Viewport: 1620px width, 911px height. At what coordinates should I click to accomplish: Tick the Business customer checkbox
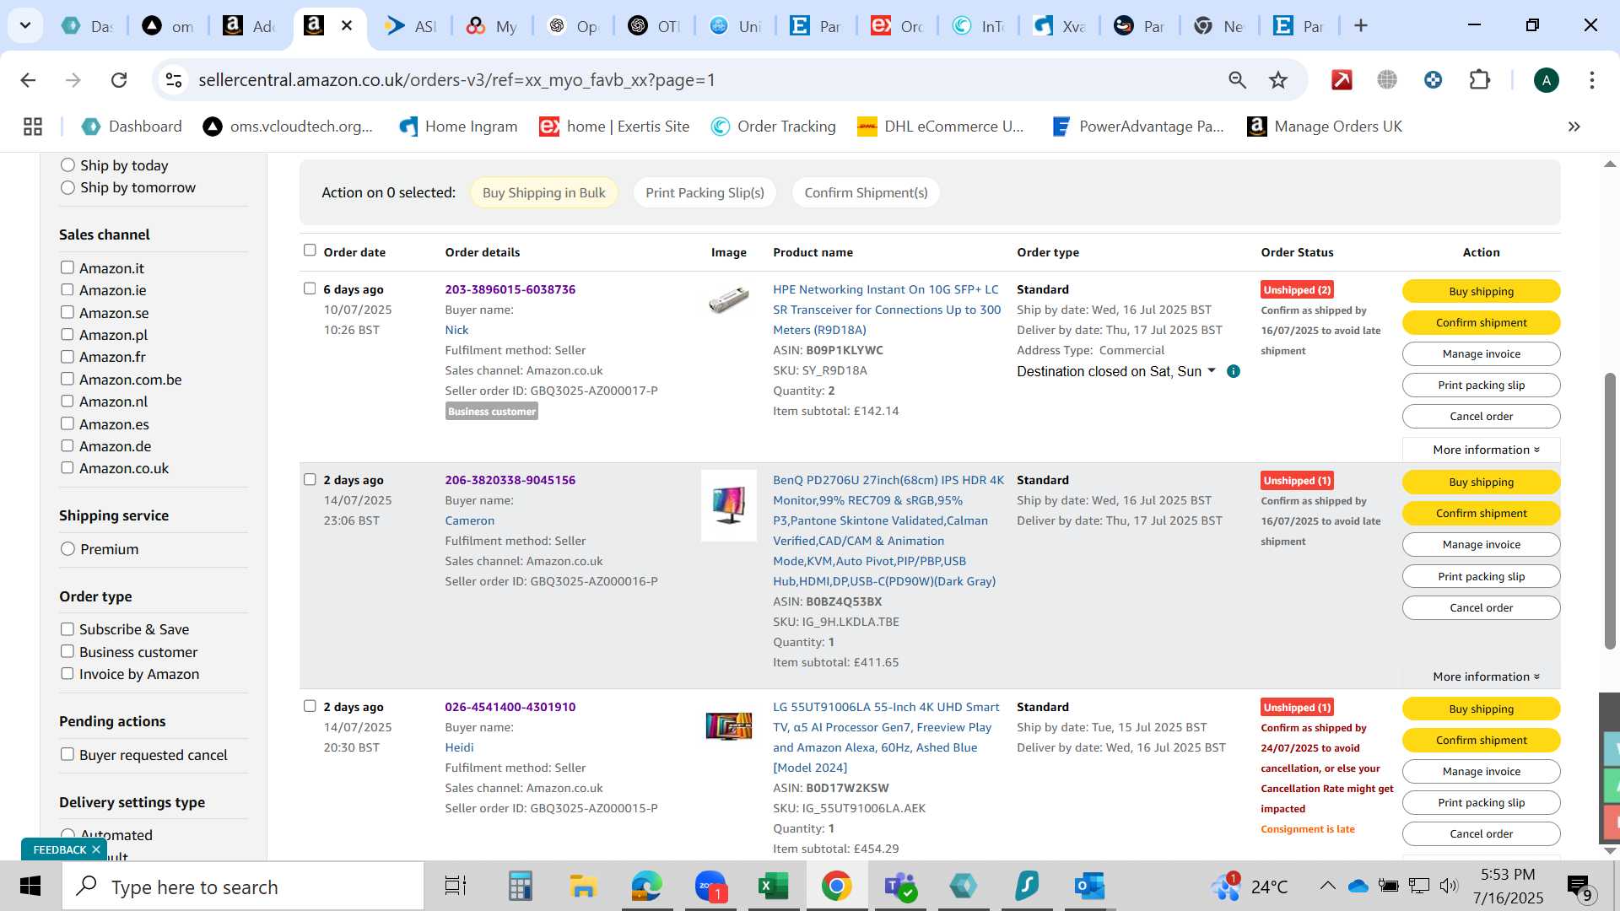click(x=67, y=651)
